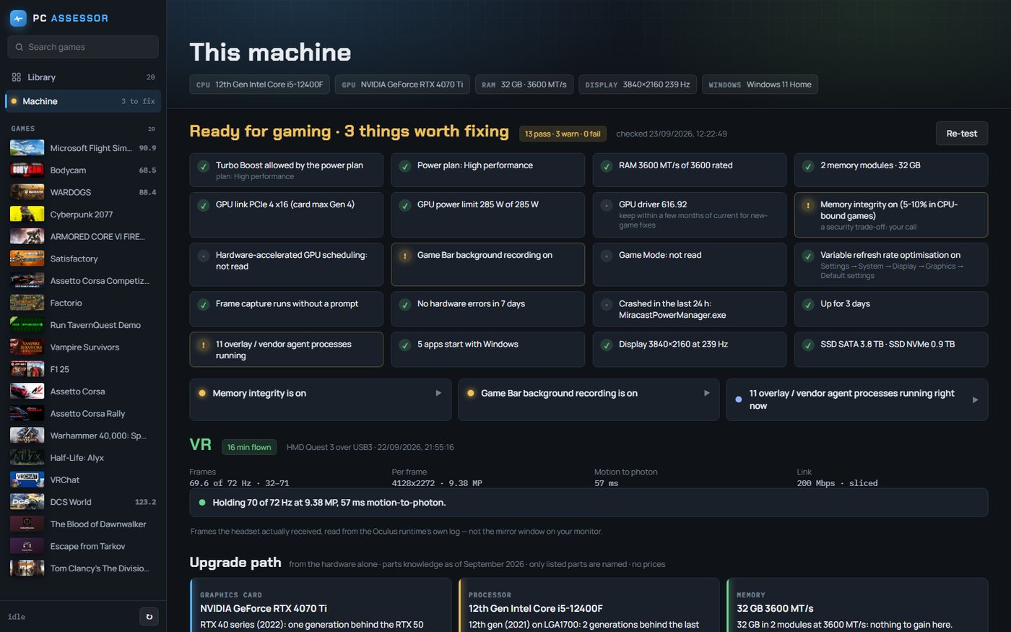This screenshot has width=1011, height=632.
Task: Click 'Frame capture runs without a prompt' tile
Action: (286, 308)
